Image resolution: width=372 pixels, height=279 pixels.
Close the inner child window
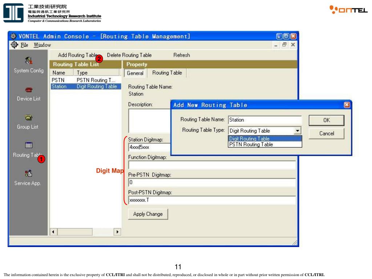pos(293,45)
